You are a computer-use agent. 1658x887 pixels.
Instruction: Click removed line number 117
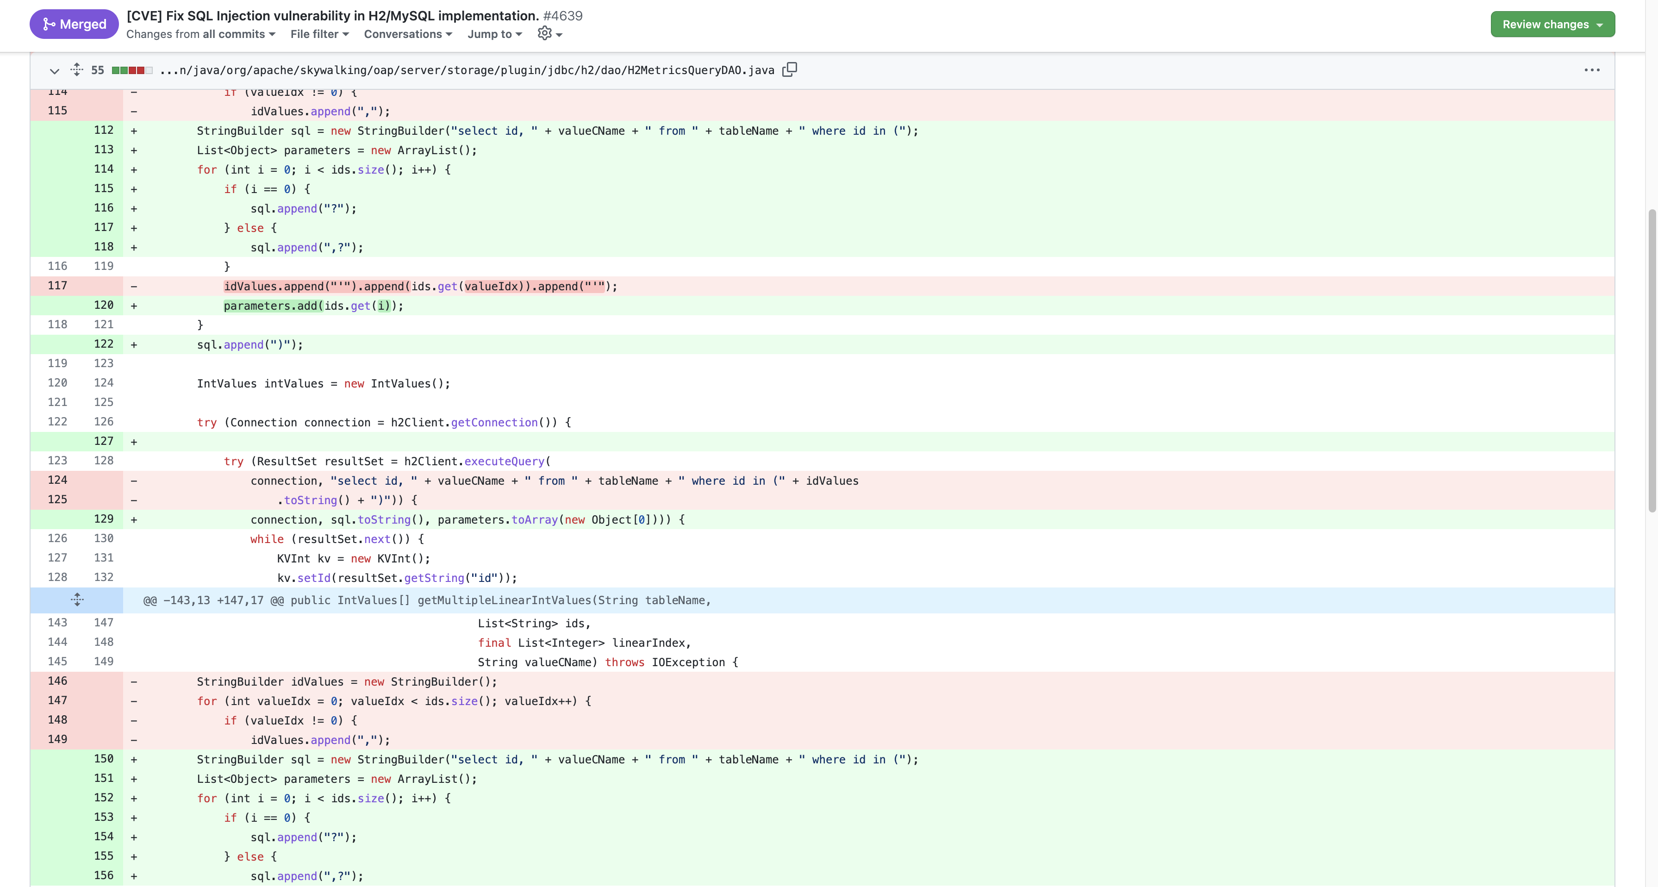(x=57, y=285)
